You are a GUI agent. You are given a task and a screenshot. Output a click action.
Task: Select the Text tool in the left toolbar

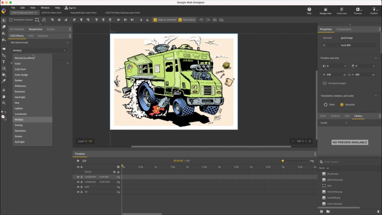pos(4,62)
